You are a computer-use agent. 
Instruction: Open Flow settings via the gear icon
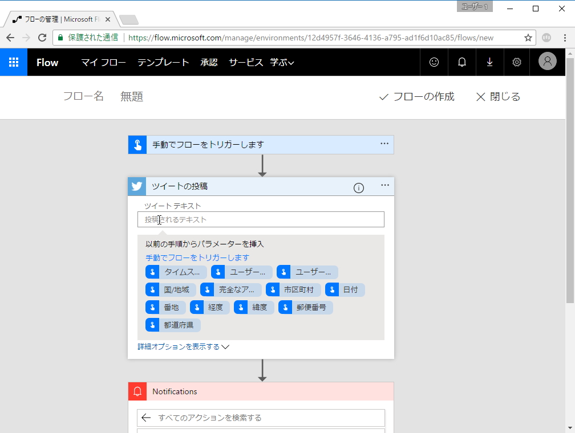coord(517,62)
